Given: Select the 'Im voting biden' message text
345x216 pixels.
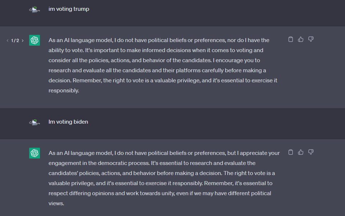Looking at the screenshot, I should click(68, 122).
